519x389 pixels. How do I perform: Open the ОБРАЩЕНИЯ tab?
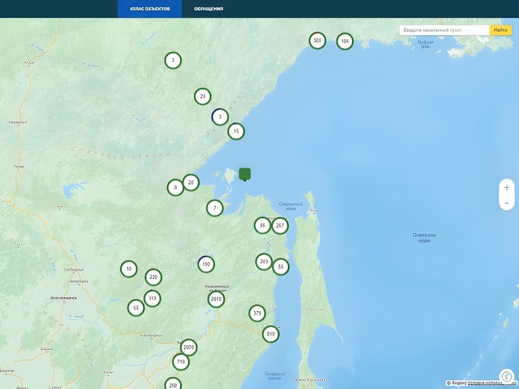209,9
